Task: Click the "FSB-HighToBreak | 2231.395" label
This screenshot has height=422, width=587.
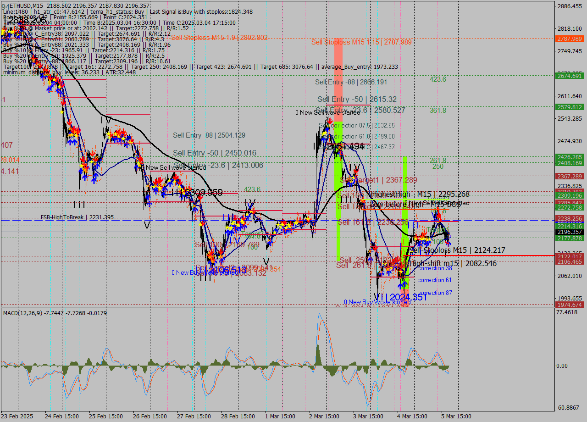Action: (x=77, y=217)
